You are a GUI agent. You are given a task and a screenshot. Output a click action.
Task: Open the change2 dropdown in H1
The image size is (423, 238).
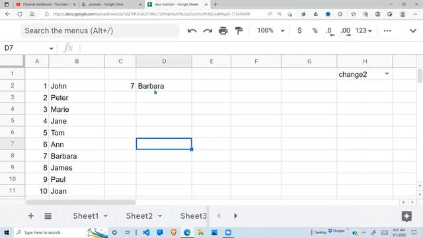click(387, 74)
